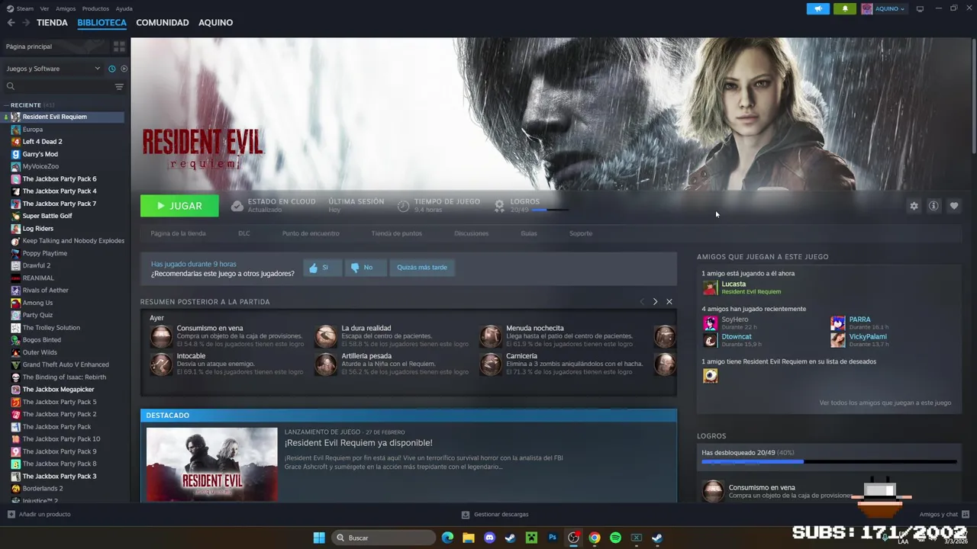
Task: Click Lucasta friend avatar
Action: [710, 287]
